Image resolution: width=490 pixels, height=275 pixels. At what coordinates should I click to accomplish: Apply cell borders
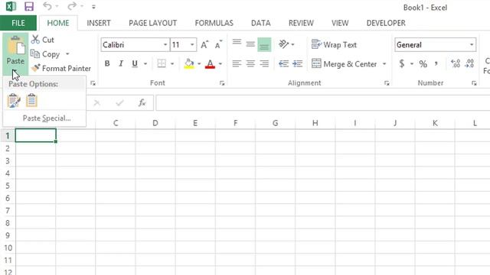coord(162,63)
